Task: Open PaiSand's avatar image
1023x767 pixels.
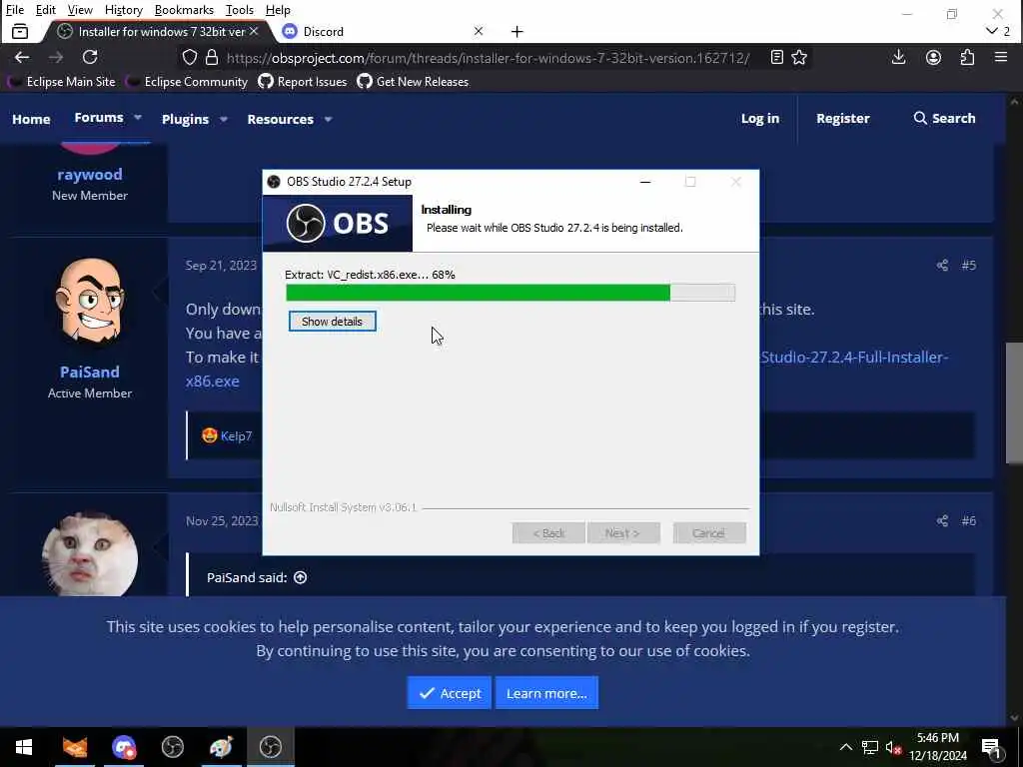Action: [89, 301]
